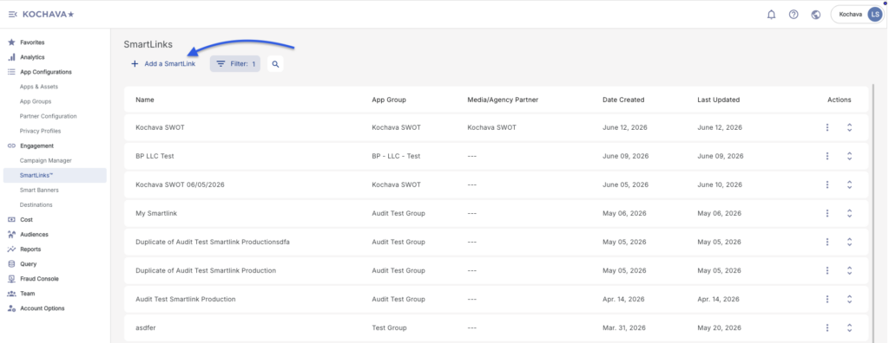Go to Smart Banners
The height and width of the screenshot is (343, 889).
pyautogui.click(x=39, y=191)
